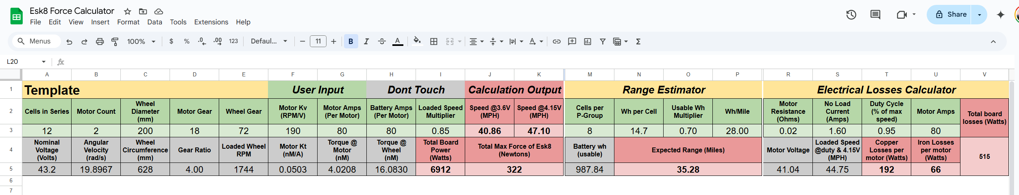Open the zoom 100% dropdown
Viewport: 1019px width, 195px height.
pyautogui.click(x=141, y=41)
